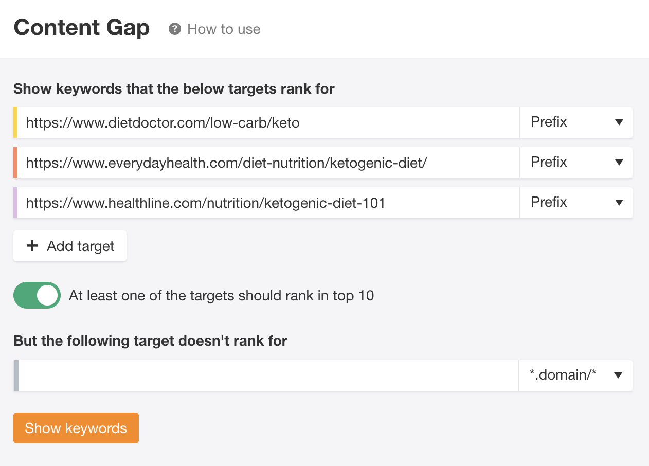This screenshot has height=466, width=649.
Task: Disable the top 10 ranking requirement toggle
Action: 37,295
